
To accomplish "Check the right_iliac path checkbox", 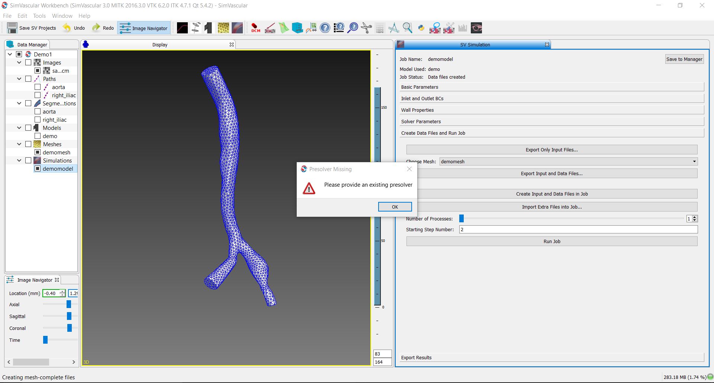I will (x=38, y=95).
